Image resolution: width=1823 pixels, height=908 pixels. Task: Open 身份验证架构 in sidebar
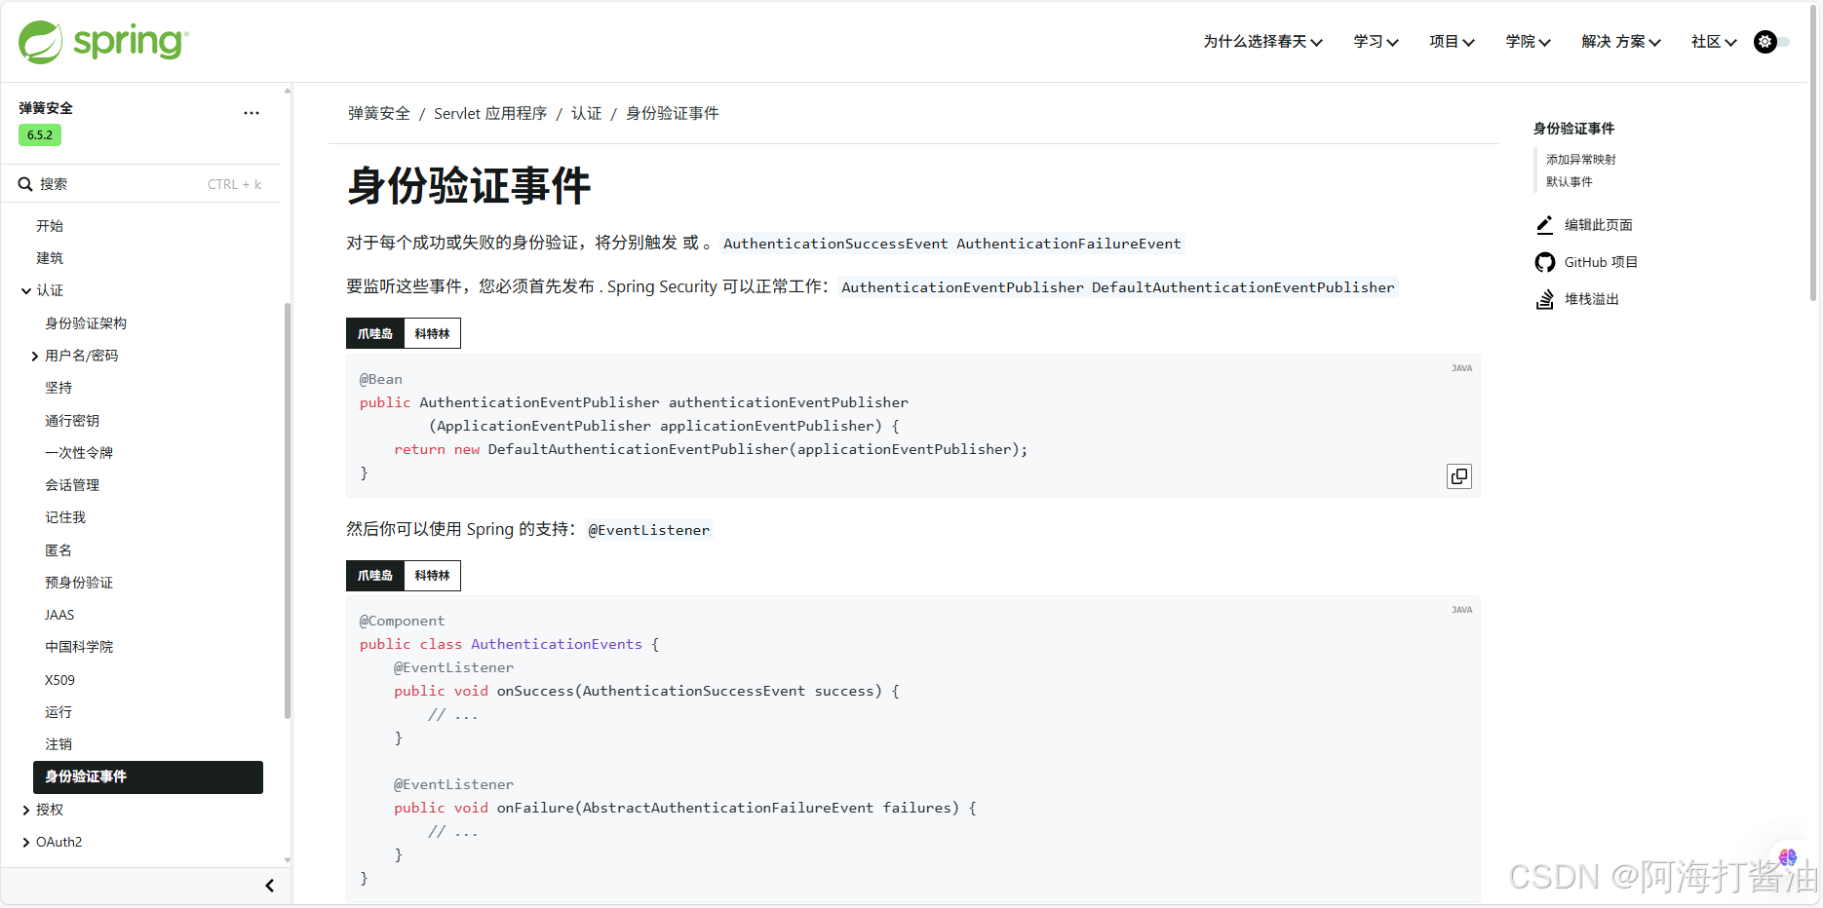point(86,323)
